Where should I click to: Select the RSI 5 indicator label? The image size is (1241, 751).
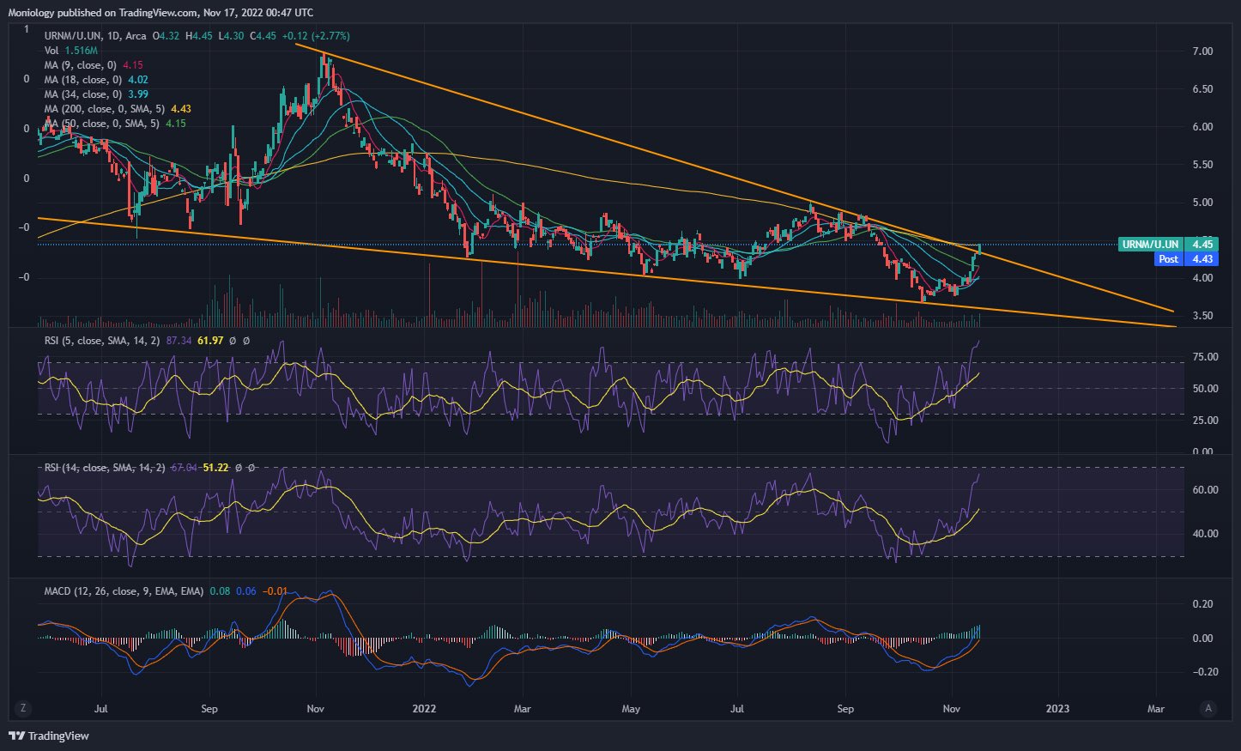click(x=102, y=341)
